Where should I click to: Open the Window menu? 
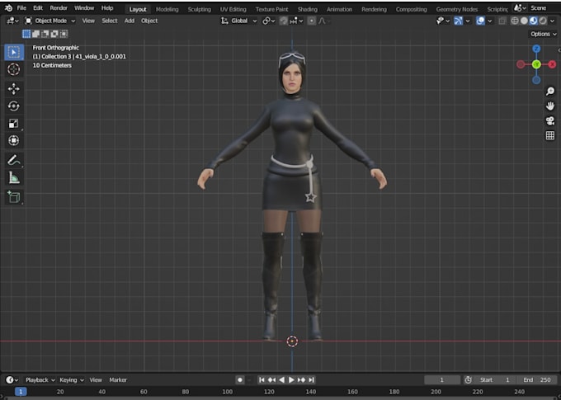pyautogui.click(x=84, y=8)
